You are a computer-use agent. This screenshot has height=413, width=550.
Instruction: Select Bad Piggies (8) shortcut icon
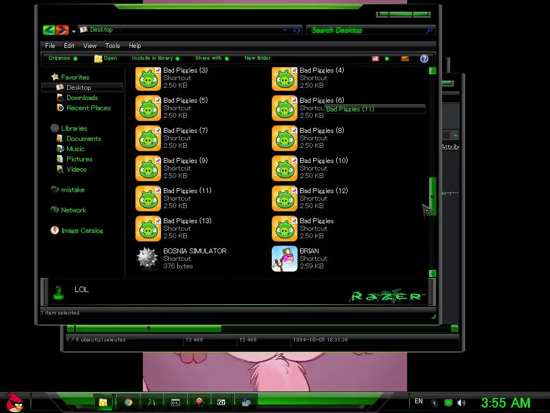[x=285, y=138]
